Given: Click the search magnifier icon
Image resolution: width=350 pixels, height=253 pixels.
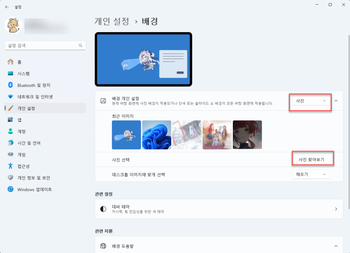Looking at the screenshot, I should 80,46.
